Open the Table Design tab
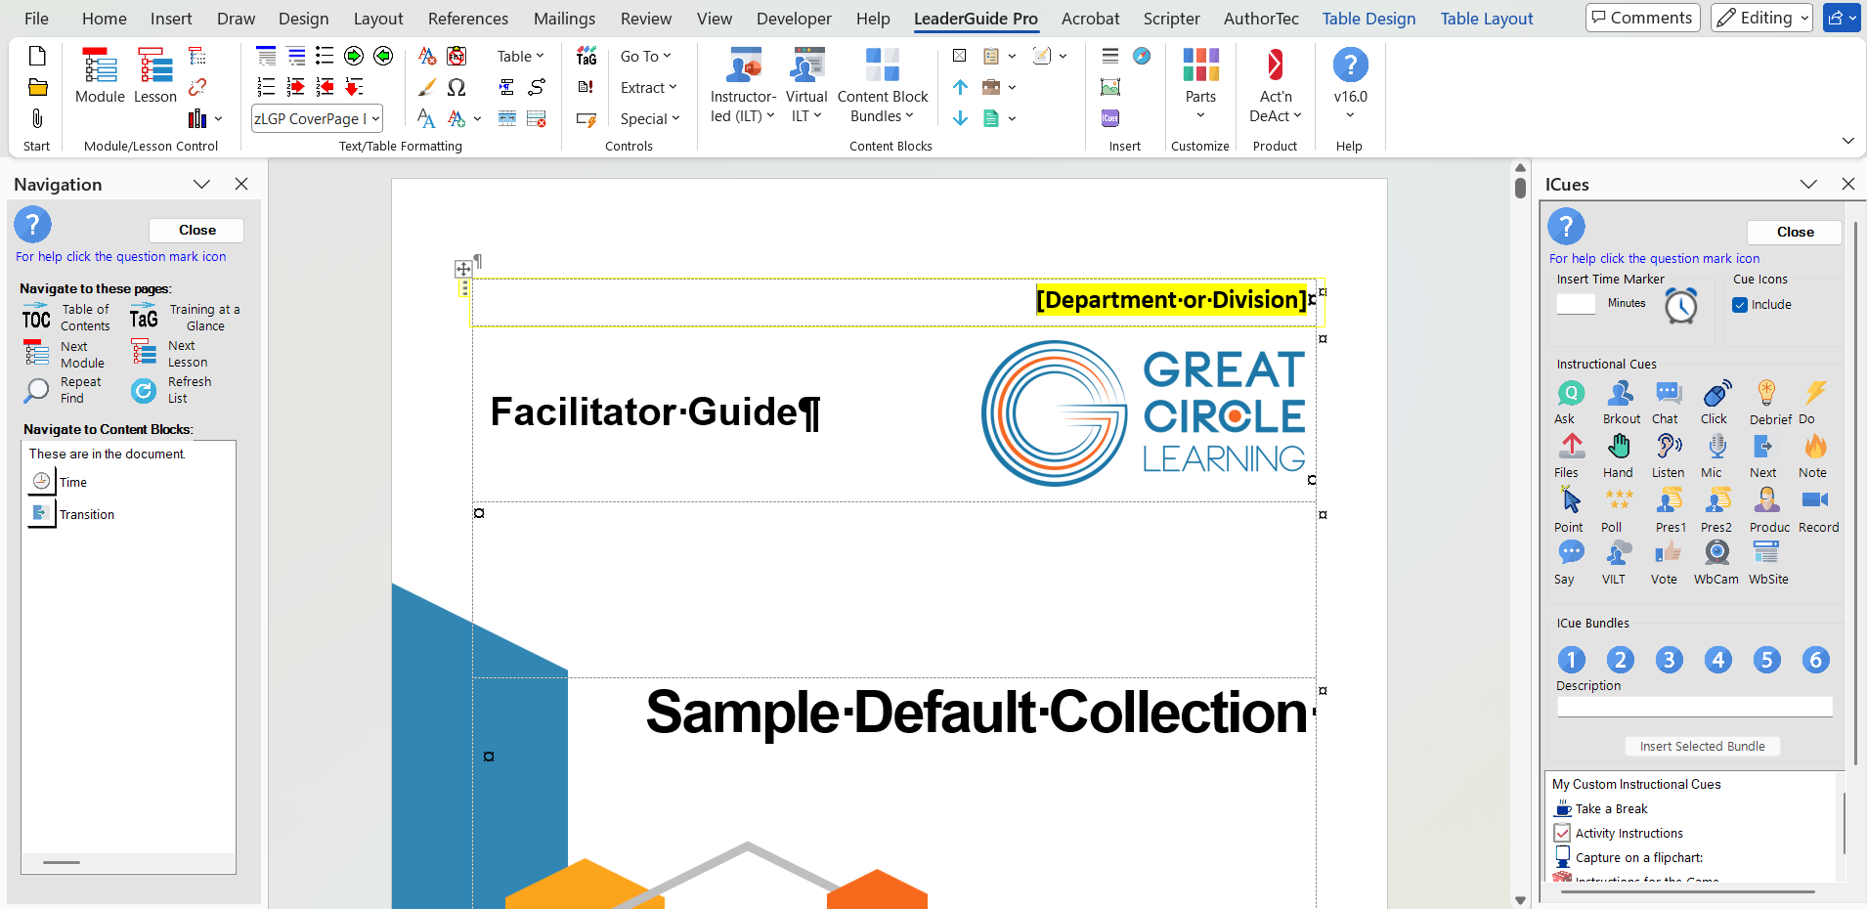This screenshot has width=1867, height=909. tap(1368, 19)
